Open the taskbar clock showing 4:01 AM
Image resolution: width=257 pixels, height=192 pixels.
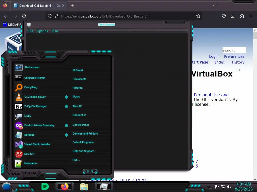(x=243, y=186)
